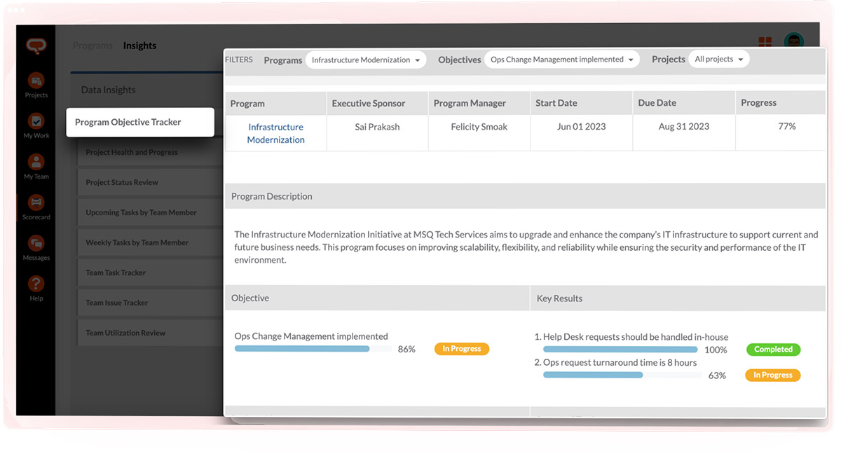Select the Insights tab

[x=139, y=46]
